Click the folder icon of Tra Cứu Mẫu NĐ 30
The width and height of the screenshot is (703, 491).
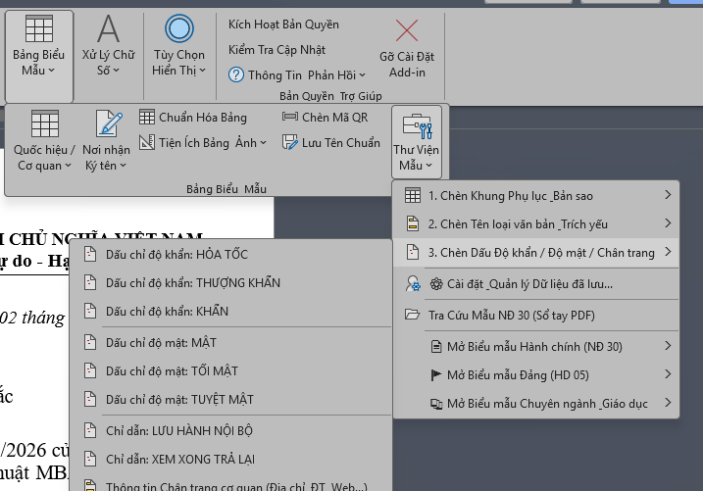click(x=412, y=315)
